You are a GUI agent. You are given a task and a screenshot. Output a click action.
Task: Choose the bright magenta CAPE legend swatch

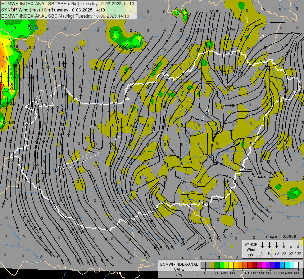point(264,265)
